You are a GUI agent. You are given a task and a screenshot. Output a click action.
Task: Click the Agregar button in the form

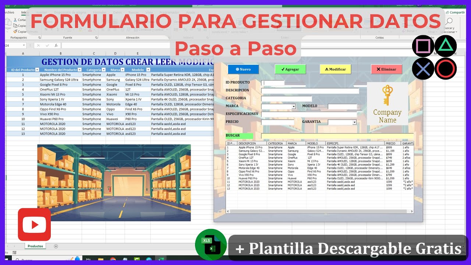[290, 69]
